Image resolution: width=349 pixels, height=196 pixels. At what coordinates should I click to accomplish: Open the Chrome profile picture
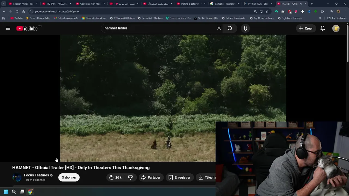(338, 11)
